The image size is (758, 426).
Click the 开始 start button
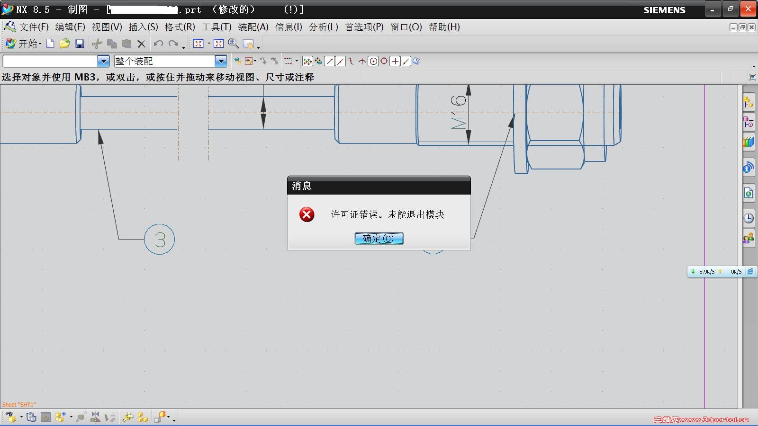point(23,44)
